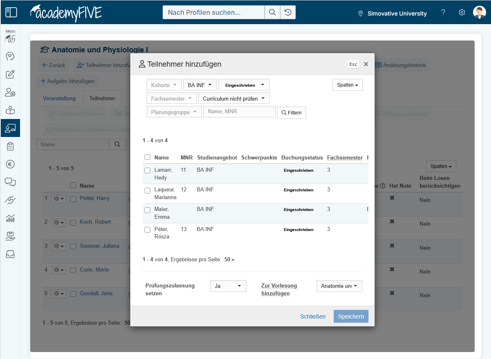Sort by the Fachsemester column header
This screenshot has width=491, height=359.
(x=345, y=157)
